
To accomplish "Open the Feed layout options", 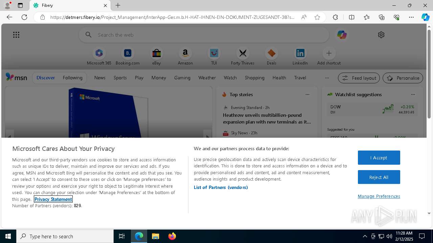I will (359, 78).
